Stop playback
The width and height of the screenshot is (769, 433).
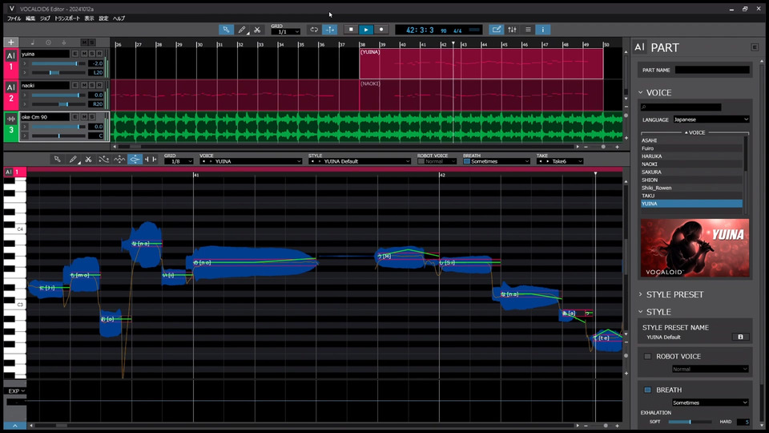tap(351, 30)
